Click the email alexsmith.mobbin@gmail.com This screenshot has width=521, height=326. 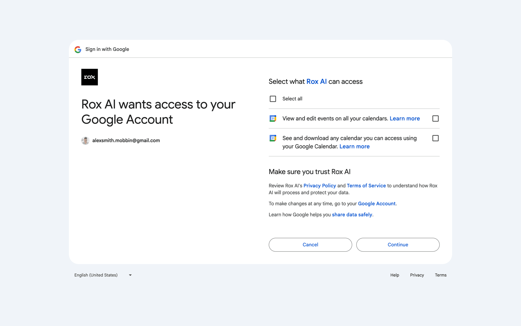point(126,140)
